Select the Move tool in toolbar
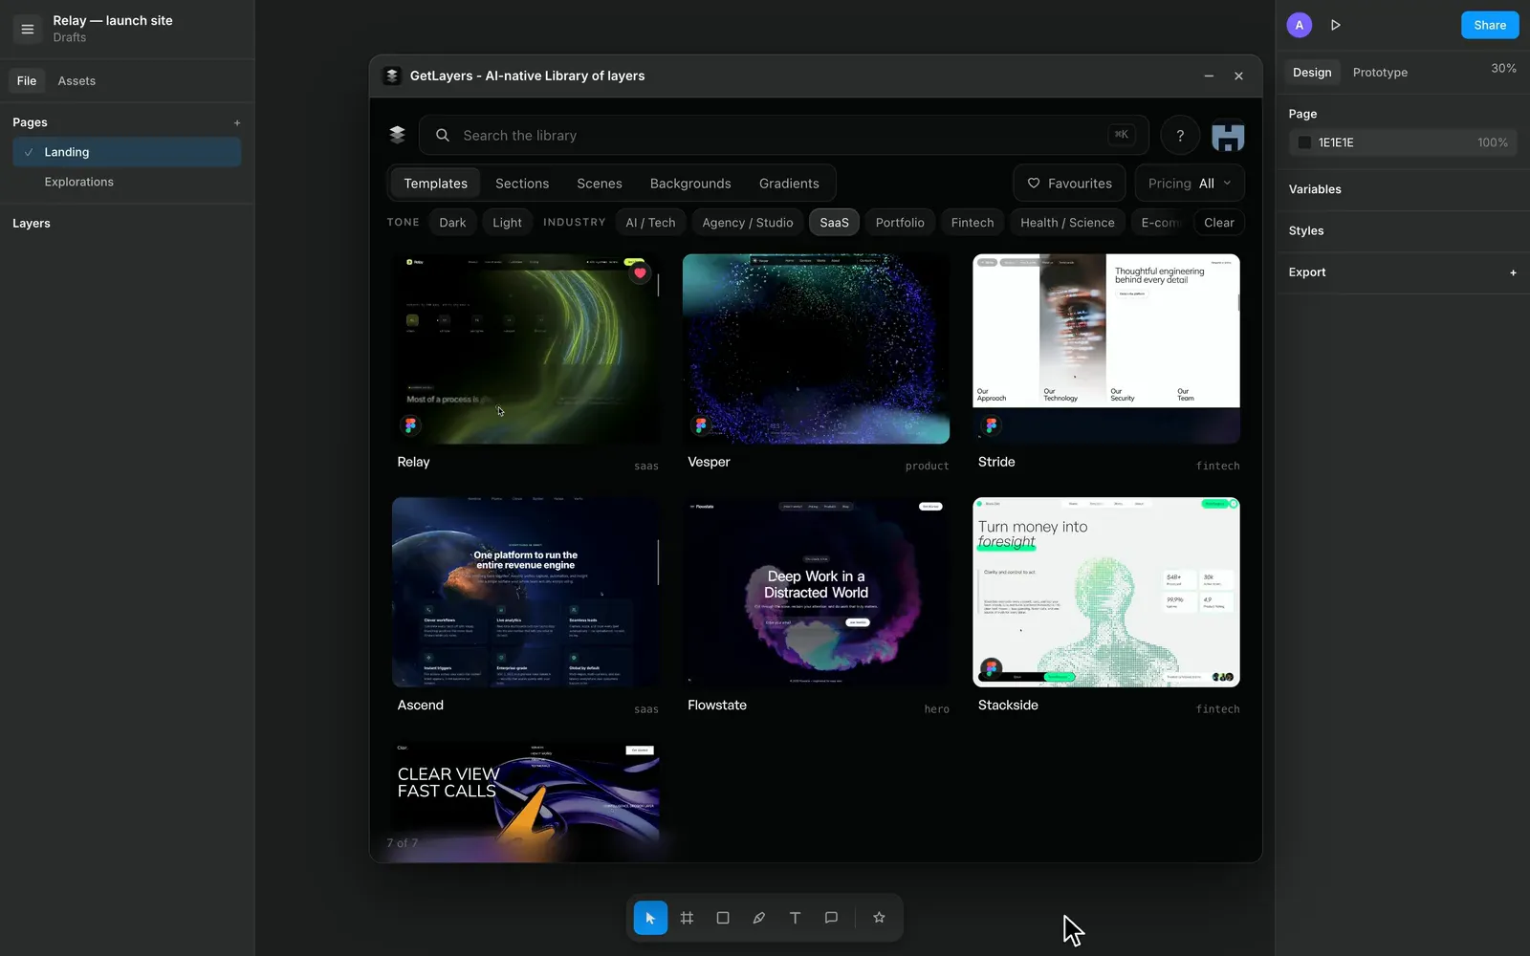Screen dimensions: 1530x956 pos(650,918)
